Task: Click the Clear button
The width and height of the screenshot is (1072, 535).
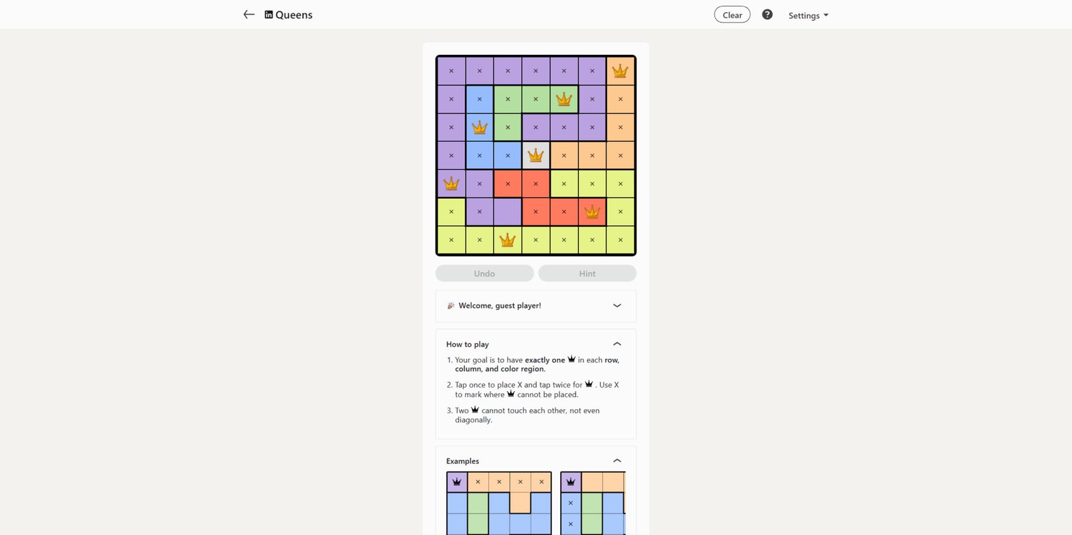Action: click(732, 15)
